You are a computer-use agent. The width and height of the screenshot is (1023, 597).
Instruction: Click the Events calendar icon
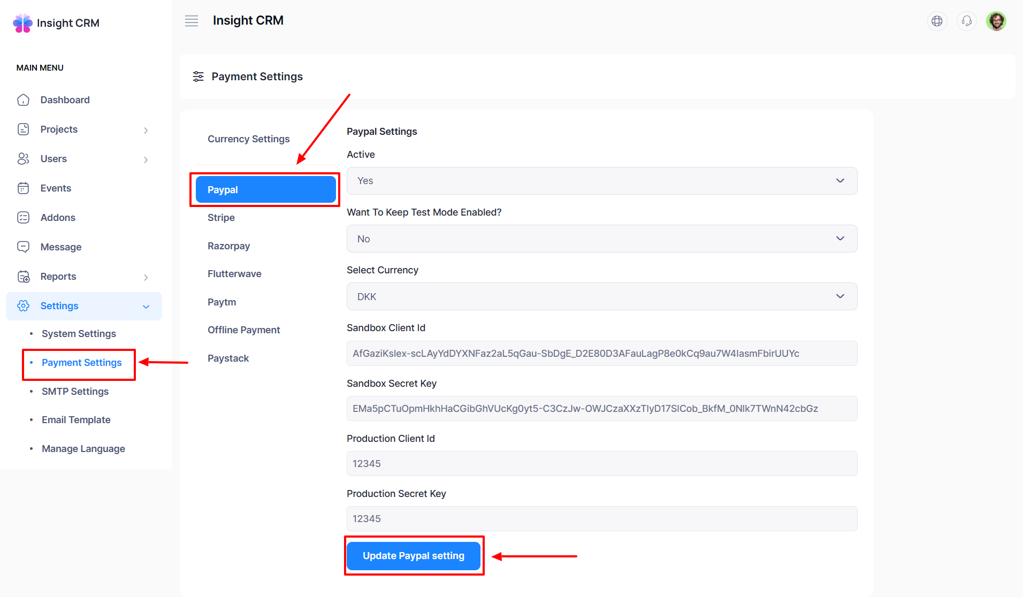click(x=24, y=188)
